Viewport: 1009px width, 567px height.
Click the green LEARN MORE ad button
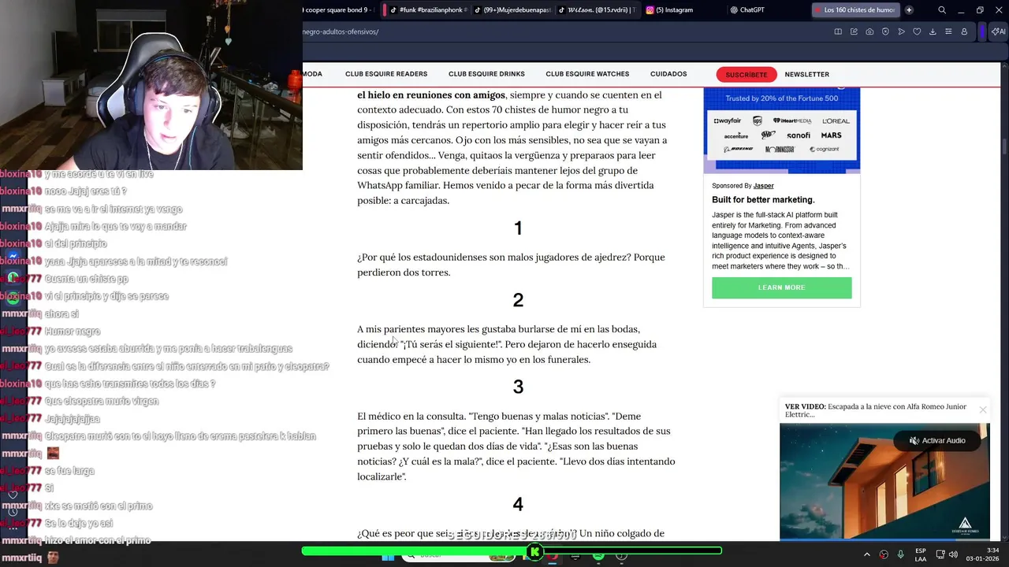point(781,287)
